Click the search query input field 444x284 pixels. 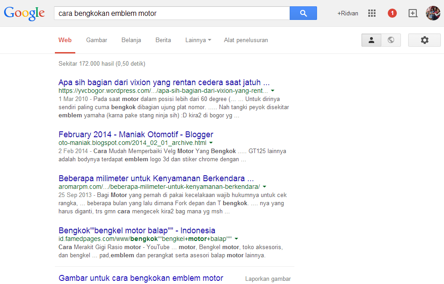tap(172, 13)
